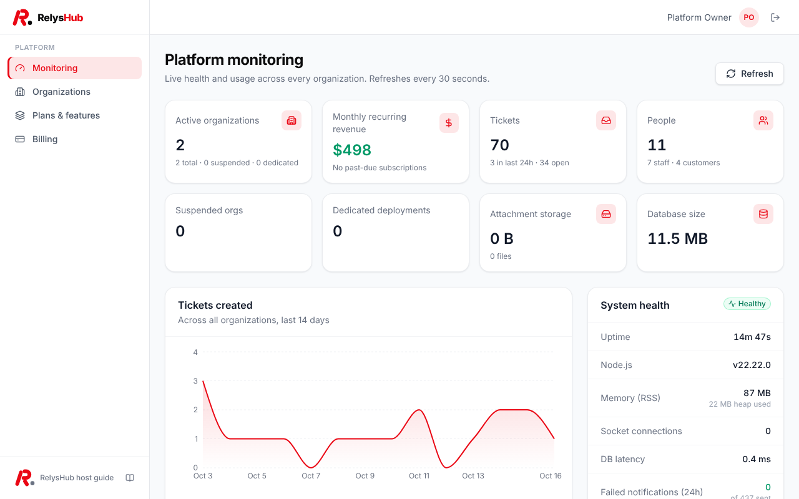Click the 11.5 MB database size value
Screen dimensions: 799x499
677,238
